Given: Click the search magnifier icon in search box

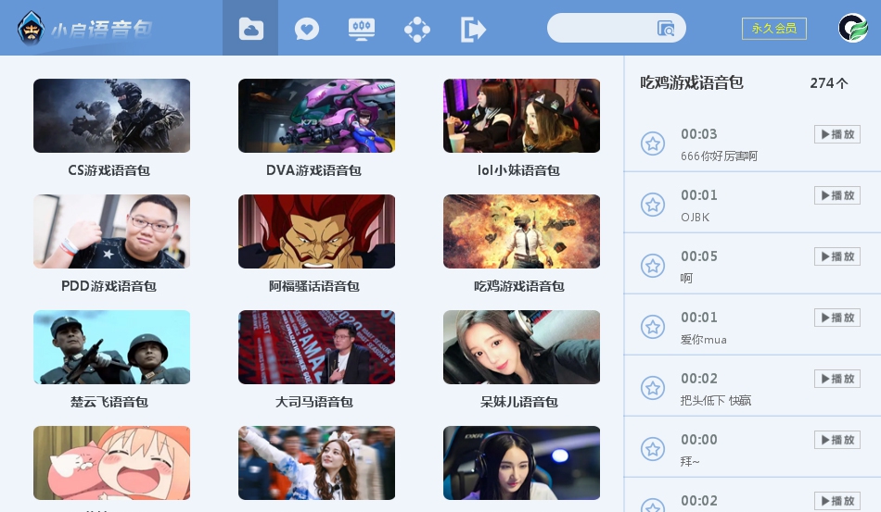Looking at the screenshot, I should [666, 28].
